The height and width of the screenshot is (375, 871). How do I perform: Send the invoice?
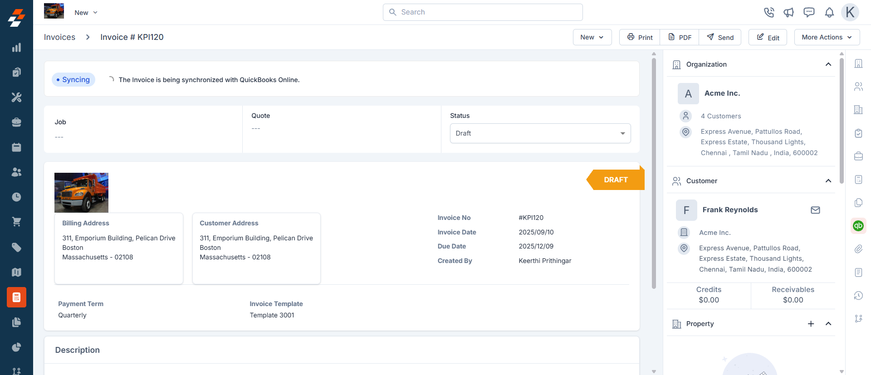(x=720, y=37)
